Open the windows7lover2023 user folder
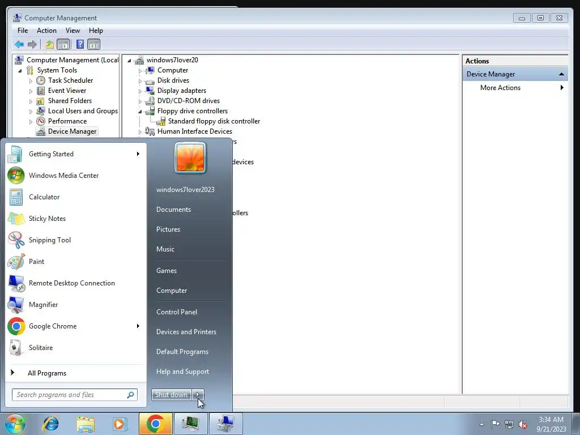Image resolution: width=580 pixels, height=435 pixels. pyautogui.click(x=185, y=189)
